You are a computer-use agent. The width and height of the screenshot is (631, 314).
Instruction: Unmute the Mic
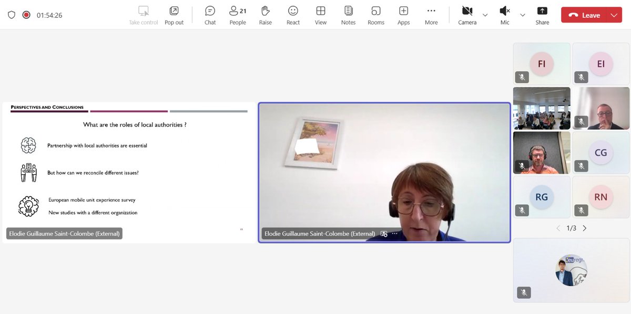(x=504, y=13)
